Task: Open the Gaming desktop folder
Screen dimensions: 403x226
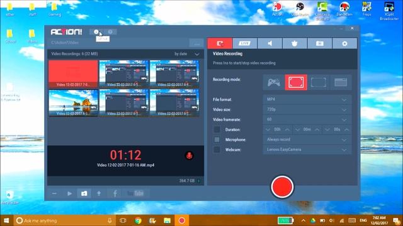Action: (x=55, y=9)
